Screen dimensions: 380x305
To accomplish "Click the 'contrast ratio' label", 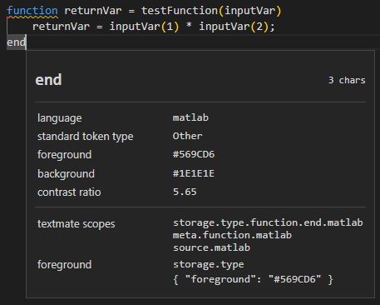I will tap(69, 192).
